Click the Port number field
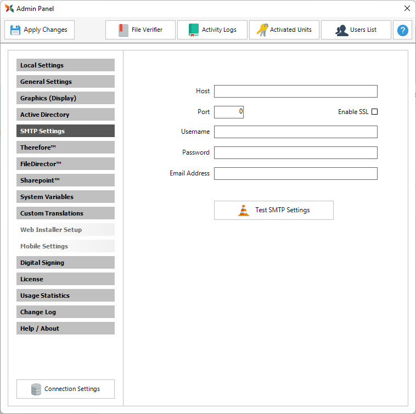The height and width of the screenshot is (414, 416). 229,112
